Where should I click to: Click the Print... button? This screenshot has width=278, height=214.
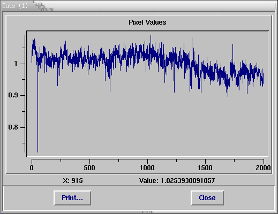[x=72, y=198]
